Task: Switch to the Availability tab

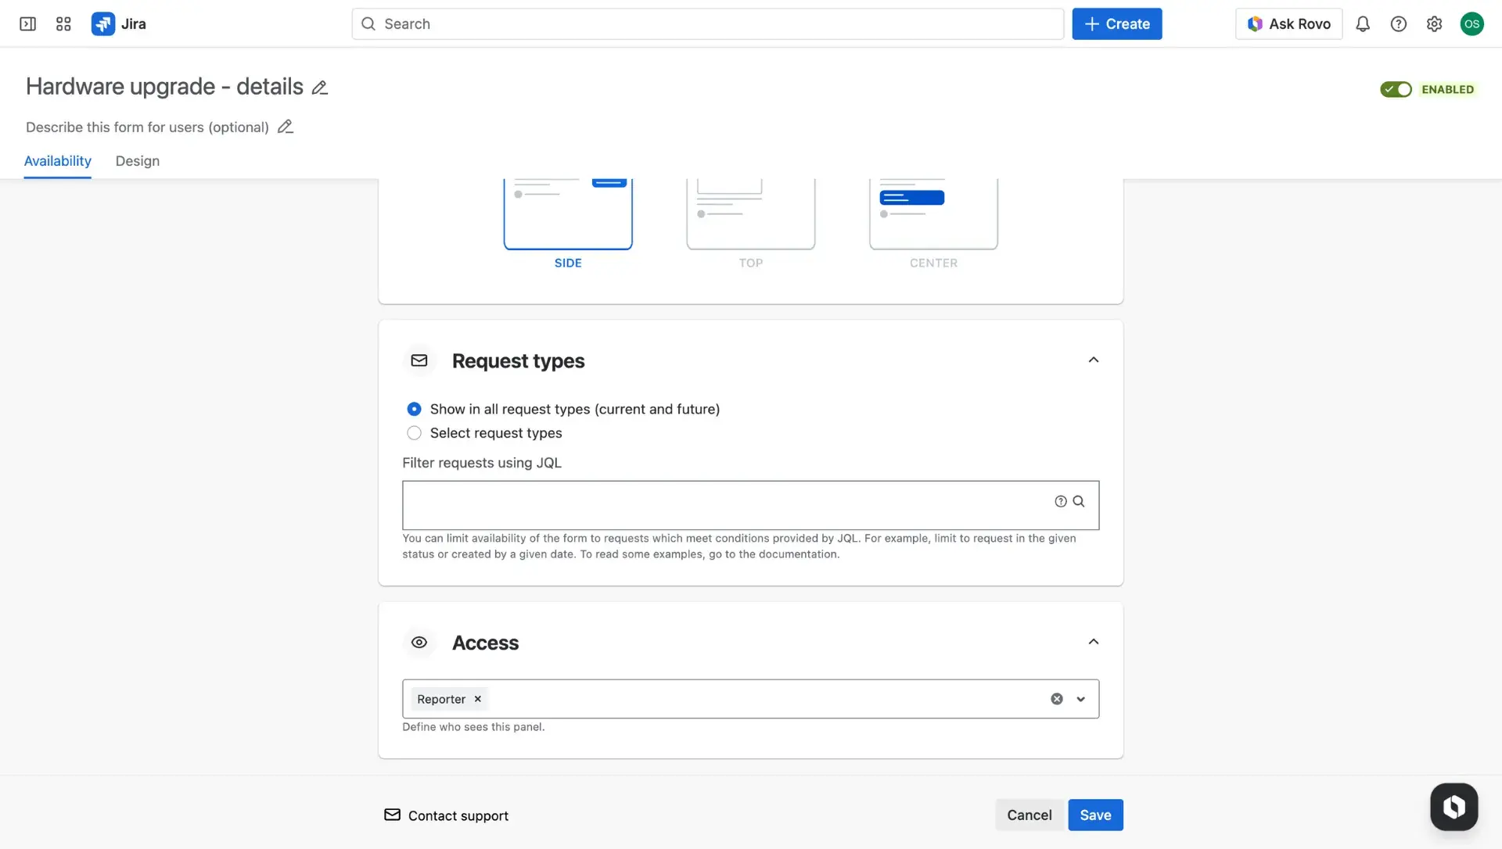Action: (57, 161)
